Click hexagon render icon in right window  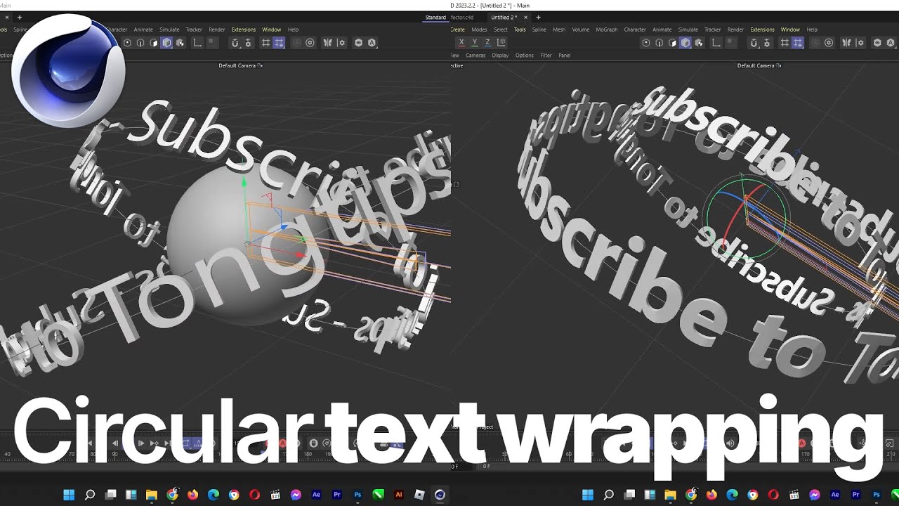tap(877, 43)
